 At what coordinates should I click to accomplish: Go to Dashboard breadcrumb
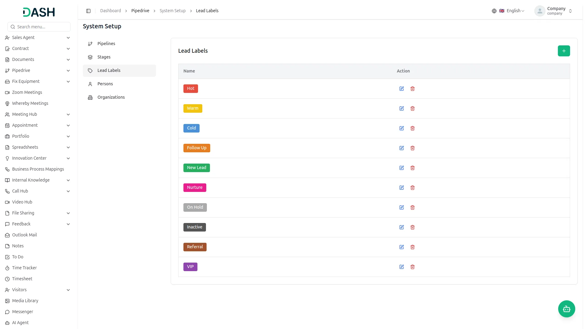111,11
